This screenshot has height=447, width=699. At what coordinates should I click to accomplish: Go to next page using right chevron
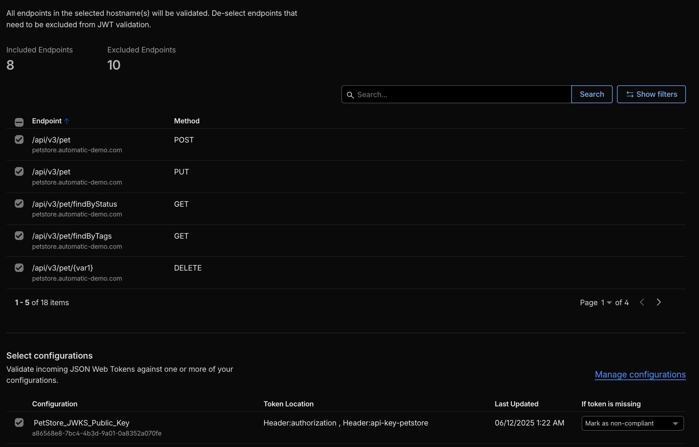[658, 302]
